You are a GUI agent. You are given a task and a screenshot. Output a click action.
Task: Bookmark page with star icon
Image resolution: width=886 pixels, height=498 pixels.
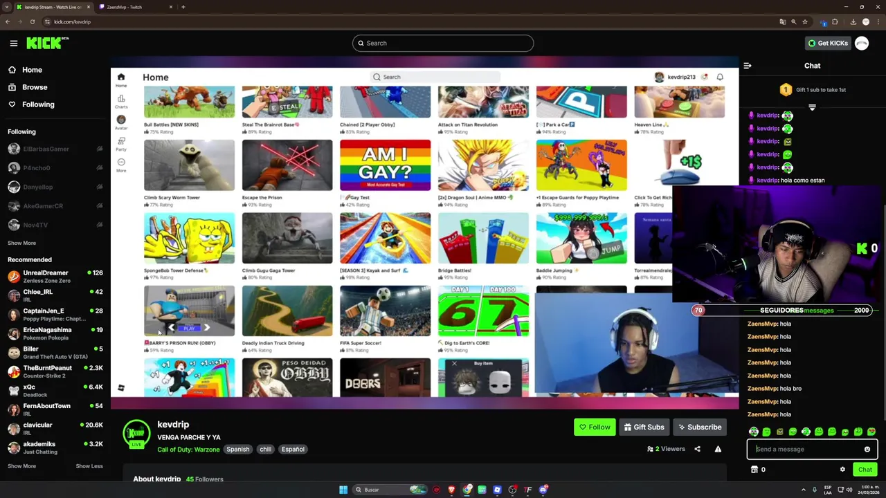click(x=805, y=21)
